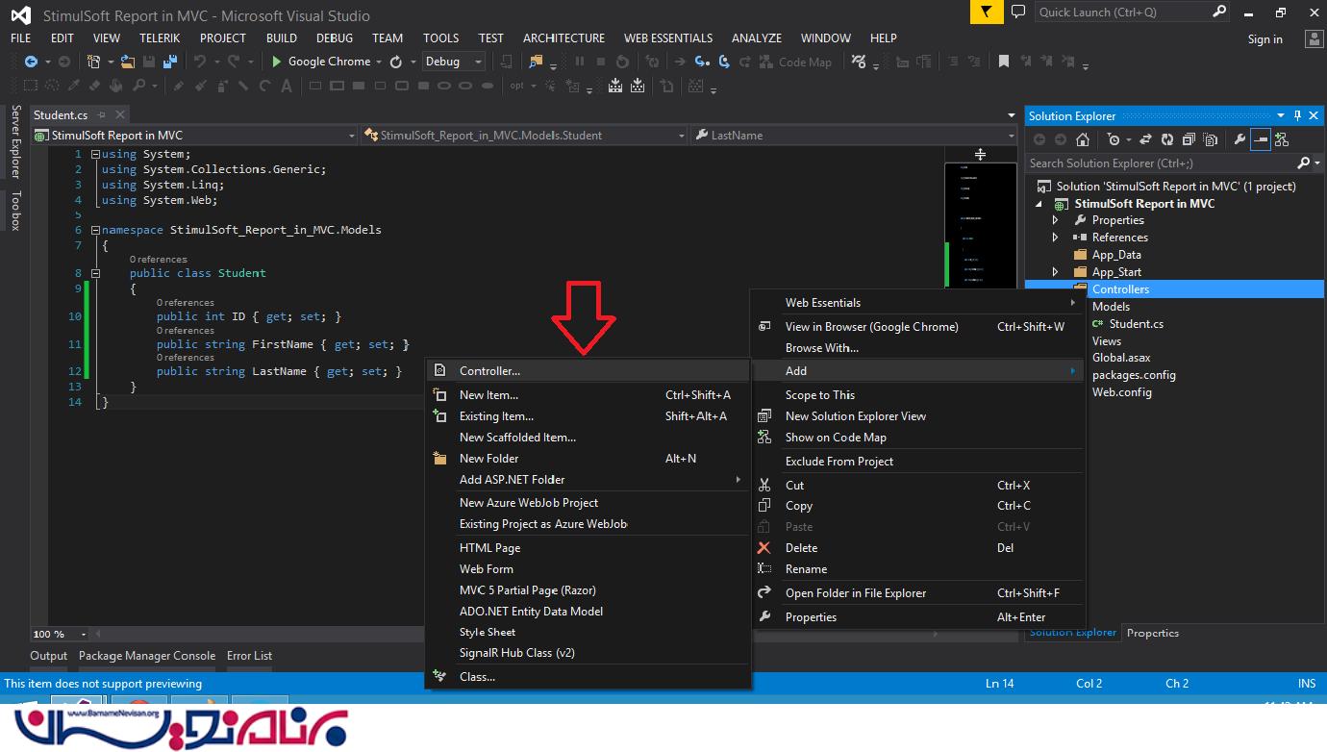Click the Solution Explorer Home icon
1327x752 pixels.
pos(1081,140)
